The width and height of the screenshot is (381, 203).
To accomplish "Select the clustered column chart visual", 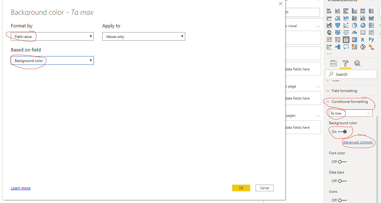I will point(355,11).
